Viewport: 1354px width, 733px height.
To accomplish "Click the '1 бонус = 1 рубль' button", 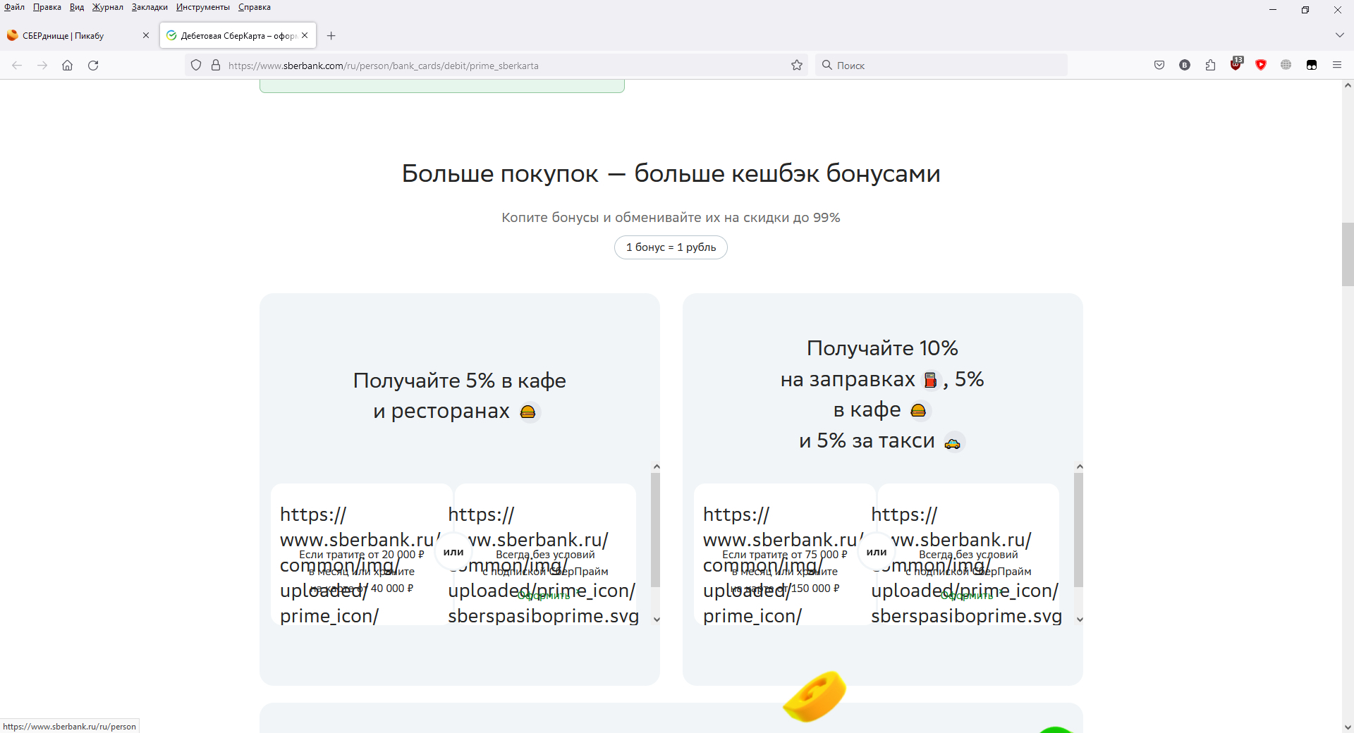I will pyautogui.click(x=671, y=247).
